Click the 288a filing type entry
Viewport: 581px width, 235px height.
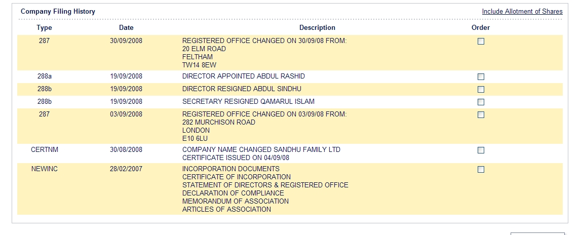click(x=45, y=76)
